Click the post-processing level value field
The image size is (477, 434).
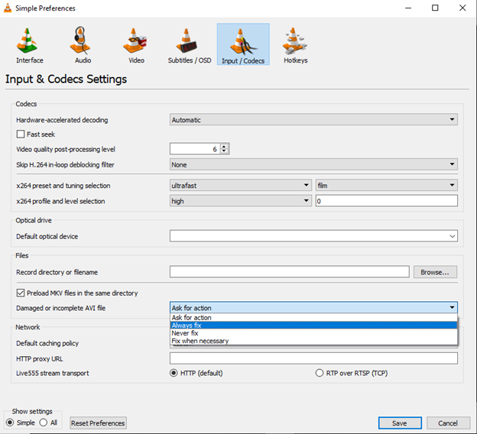click(195, 149)
